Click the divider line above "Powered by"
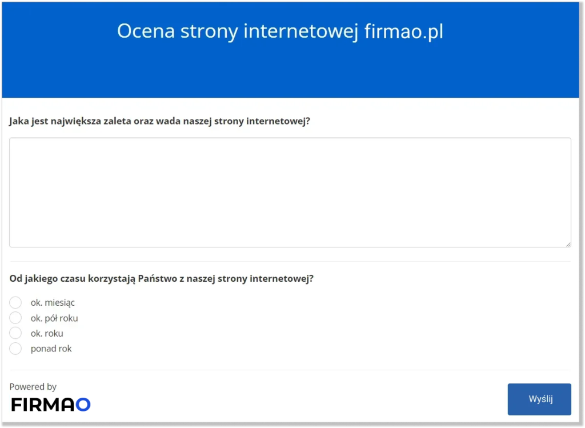585x428 pixels. tap(290, 370)
